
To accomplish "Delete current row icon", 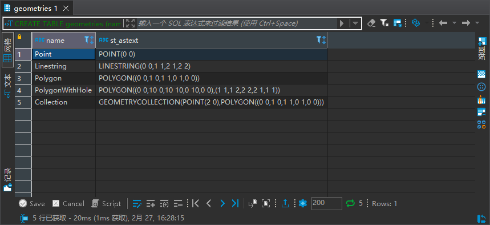I will pos(178,204).
